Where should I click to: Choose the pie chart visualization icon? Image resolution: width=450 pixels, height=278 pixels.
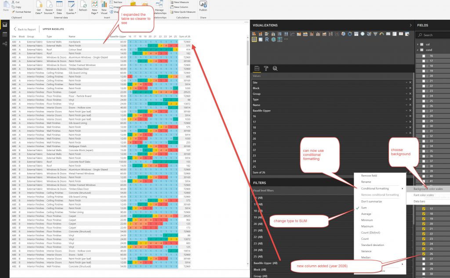click(x=344, y=33)
